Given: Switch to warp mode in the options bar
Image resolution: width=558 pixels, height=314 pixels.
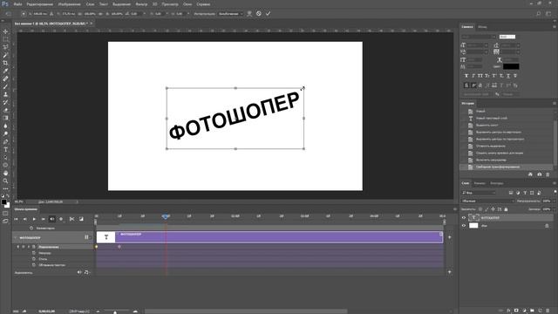Looking at the screenshot, I should click(x=249, y=14).
